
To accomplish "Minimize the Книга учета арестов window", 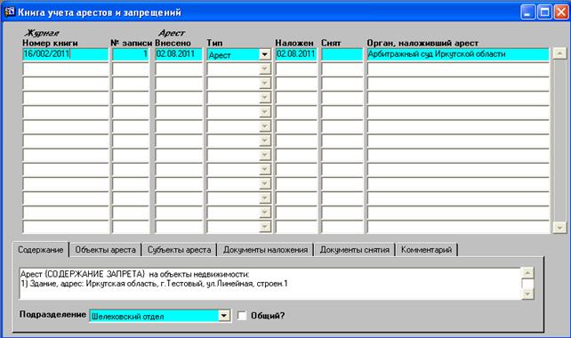I will click(527, 12).
